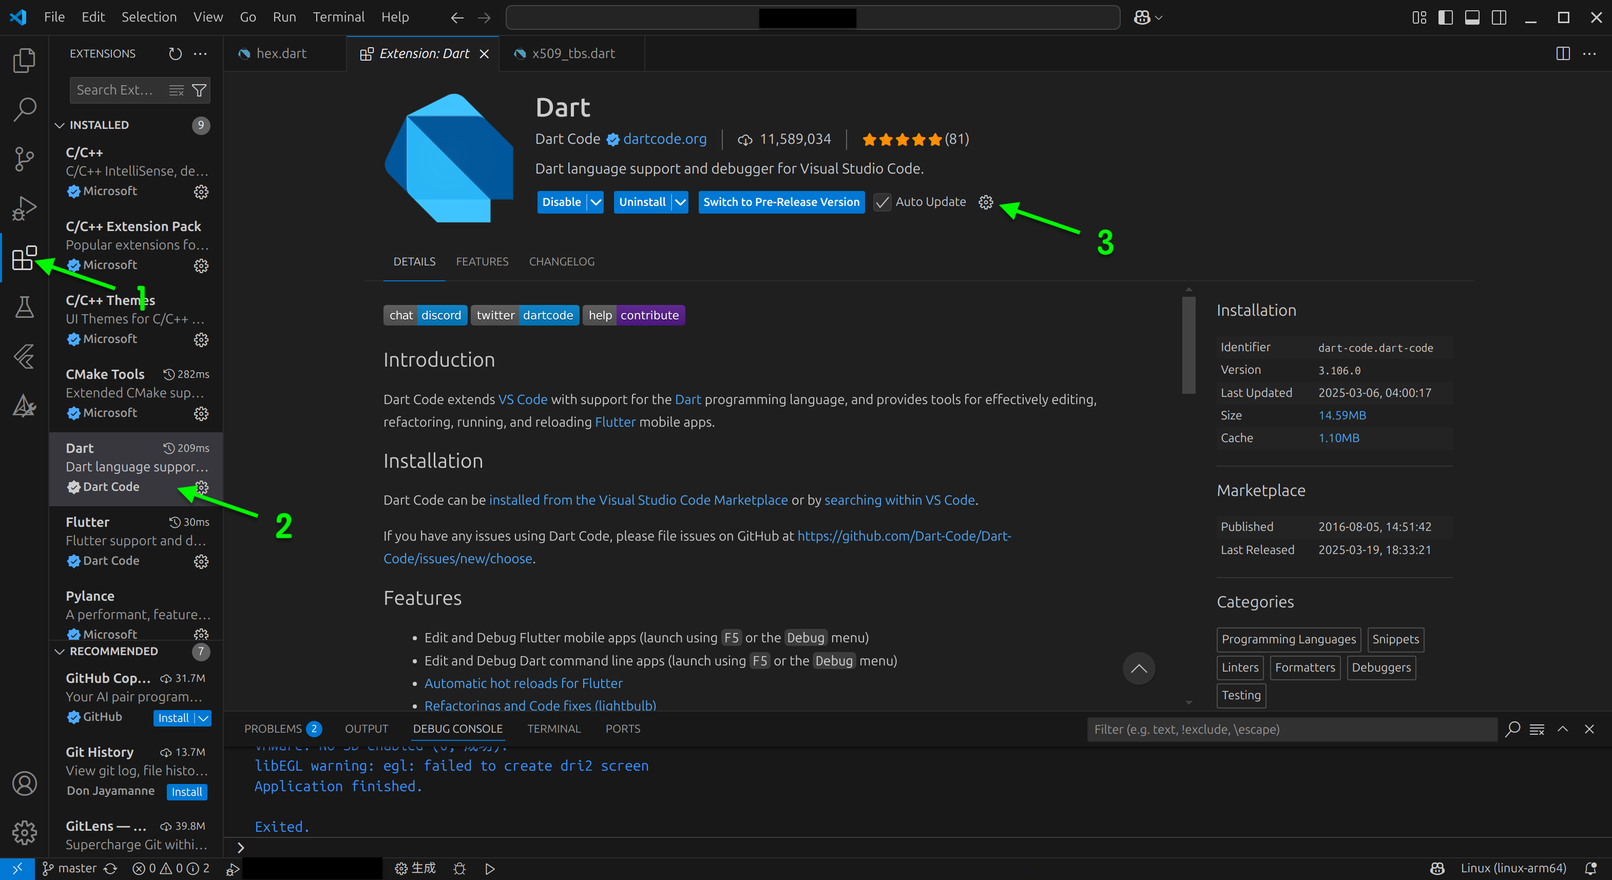Synchronize changes icon beside master branch
This screenshot has height=880, width=1612.
click(110, 869)
